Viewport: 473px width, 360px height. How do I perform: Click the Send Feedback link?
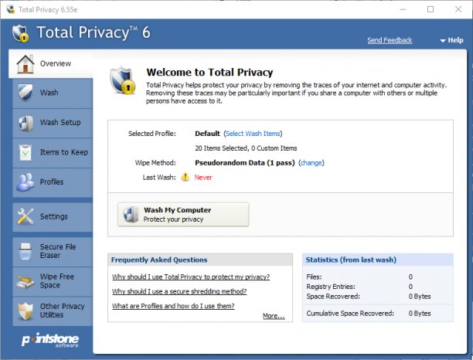[x=390, y=40]
